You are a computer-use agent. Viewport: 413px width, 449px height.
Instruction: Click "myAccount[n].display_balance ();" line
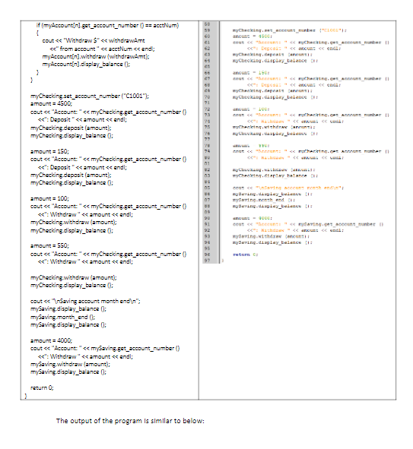click(x=86, y=64)
